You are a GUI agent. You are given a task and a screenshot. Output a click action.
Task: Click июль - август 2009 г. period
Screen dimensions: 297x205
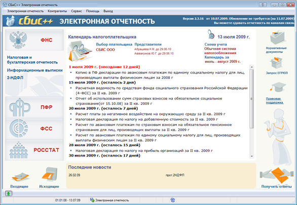(x=223, y=62)
